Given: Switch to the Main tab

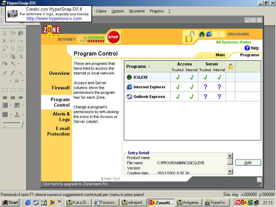Looking at the screenshot, I should point(220,55).
